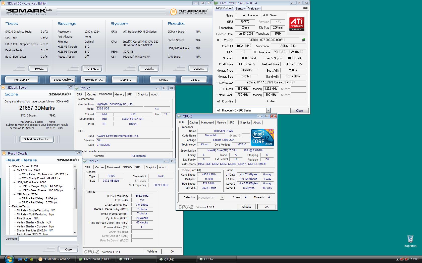Collapse the CPU Score: 7874 node
The height and width of the screenshot is (263, 422).
[14, 194]
